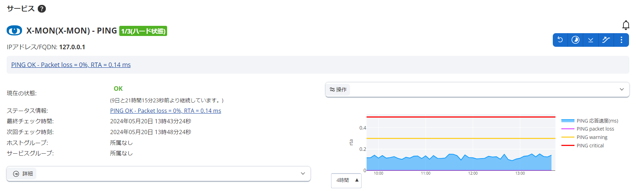Open the 4時間 time range dropdown
Image resolution: width=636 pixels, height=191 pixels.
[x=346, y=180]
